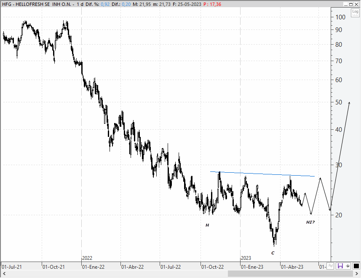The width and height of the screenshot is (361, 278).
Task: Click the 'H' annotation label on chart
Action: pos(207,225)
